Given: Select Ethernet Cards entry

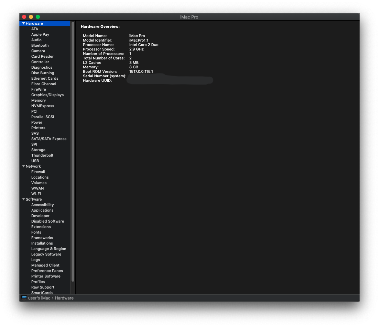Looking at the screenshot, I should pos(45,78).
